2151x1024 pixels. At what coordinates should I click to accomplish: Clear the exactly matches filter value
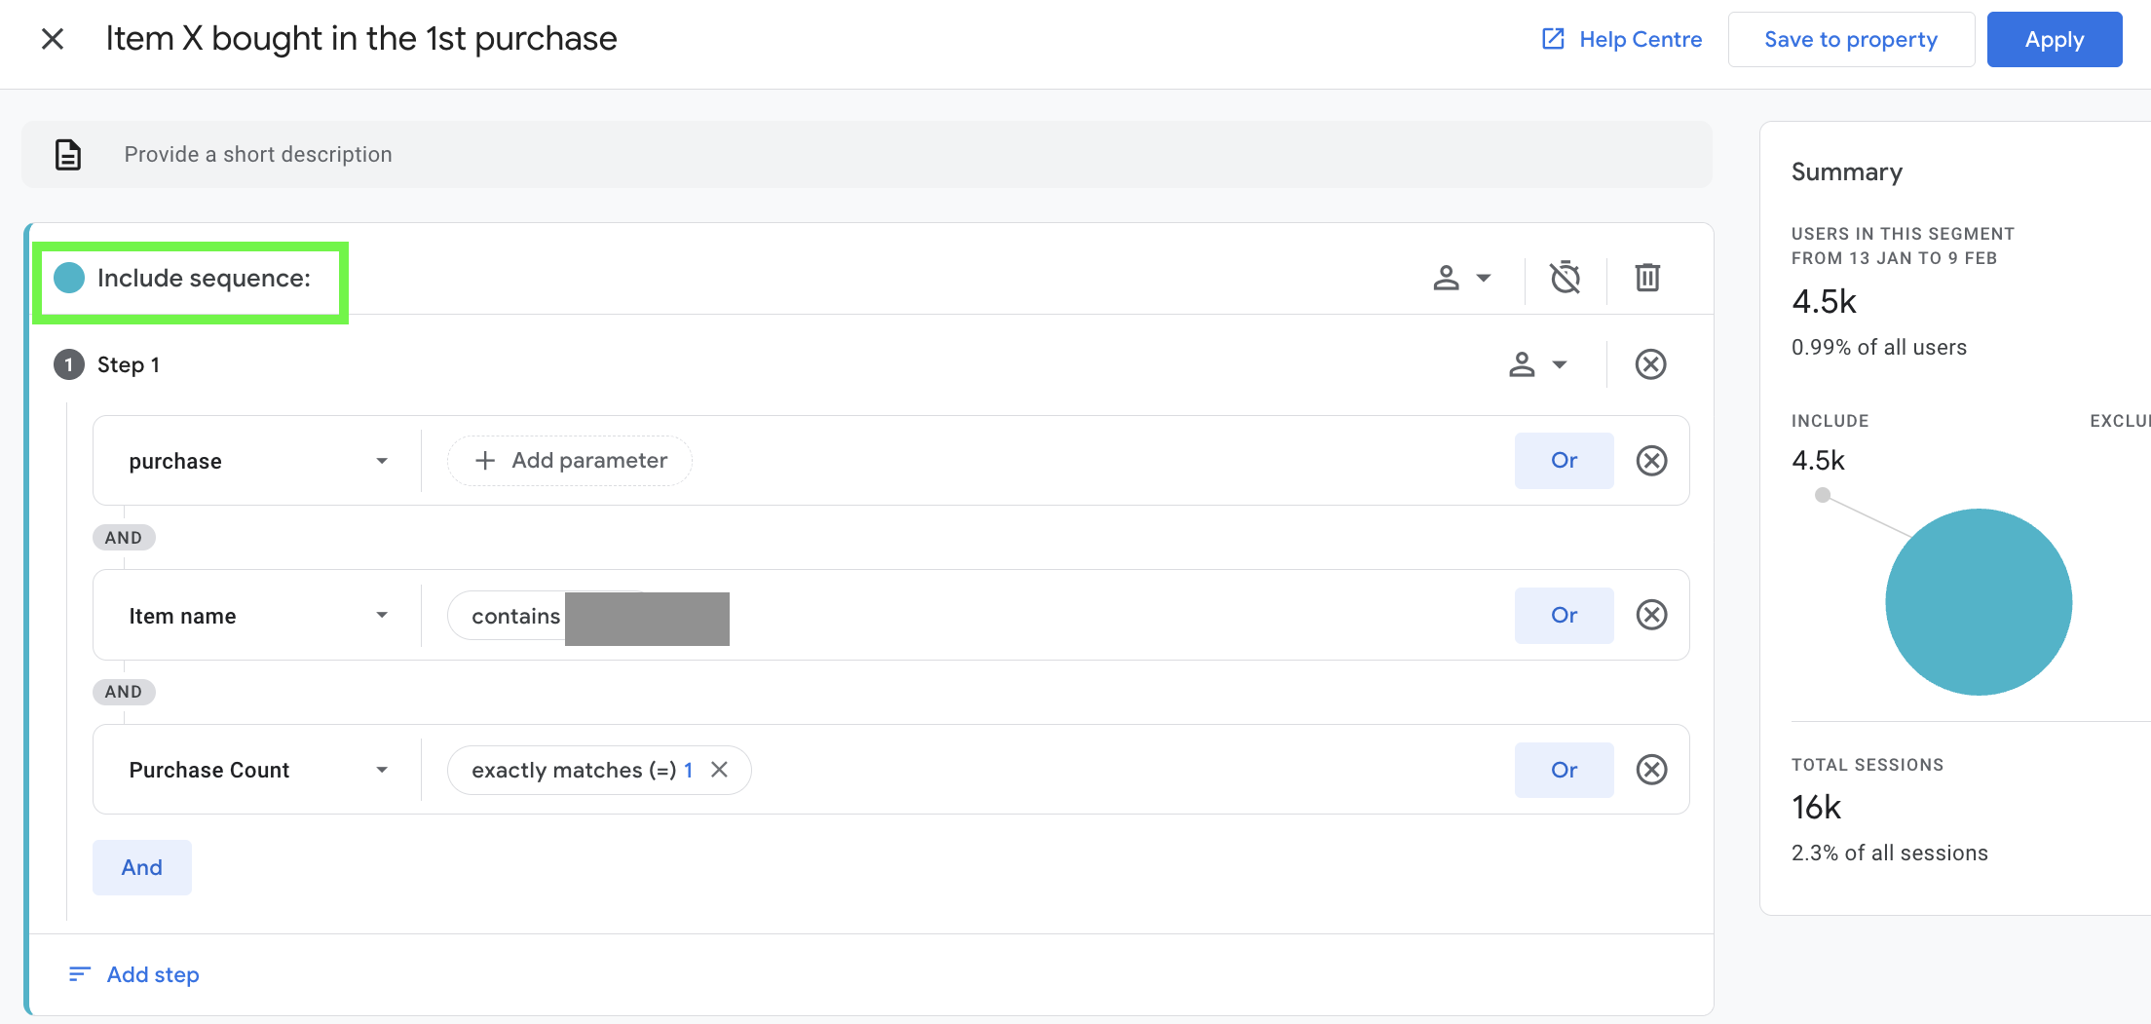pyautogui.click(x=719, y=770)
